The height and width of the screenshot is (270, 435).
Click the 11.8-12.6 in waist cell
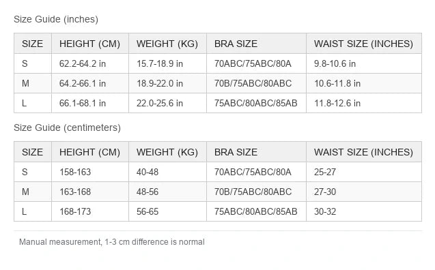[x=364, y=103]
